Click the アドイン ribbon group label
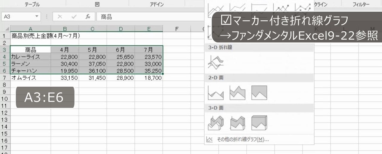This screenshot has height=154, width=382. (x=157, y=4)
